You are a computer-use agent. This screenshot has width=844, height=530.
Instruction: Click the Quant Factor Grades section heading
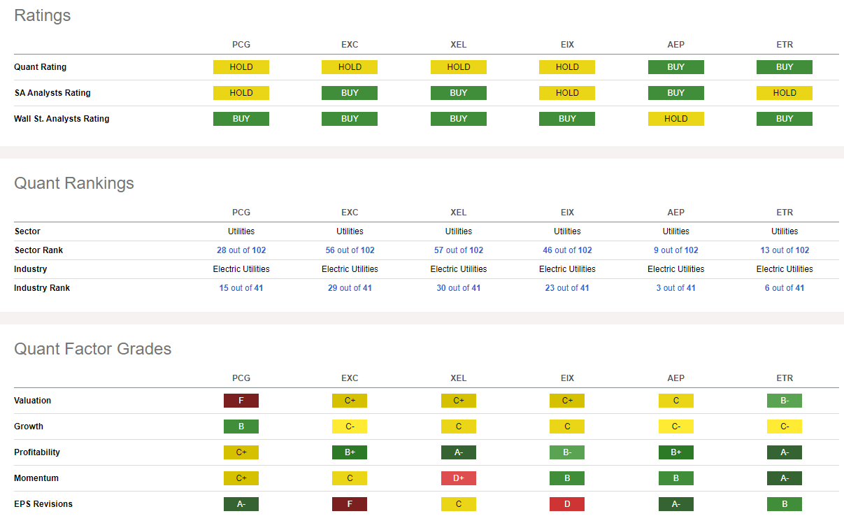click(x=93, y=349)
